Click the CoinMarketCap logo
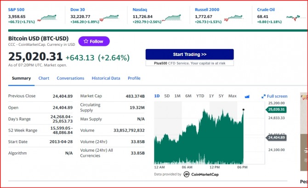Viewport: 308px width, 188px height. tap(201, 174)
